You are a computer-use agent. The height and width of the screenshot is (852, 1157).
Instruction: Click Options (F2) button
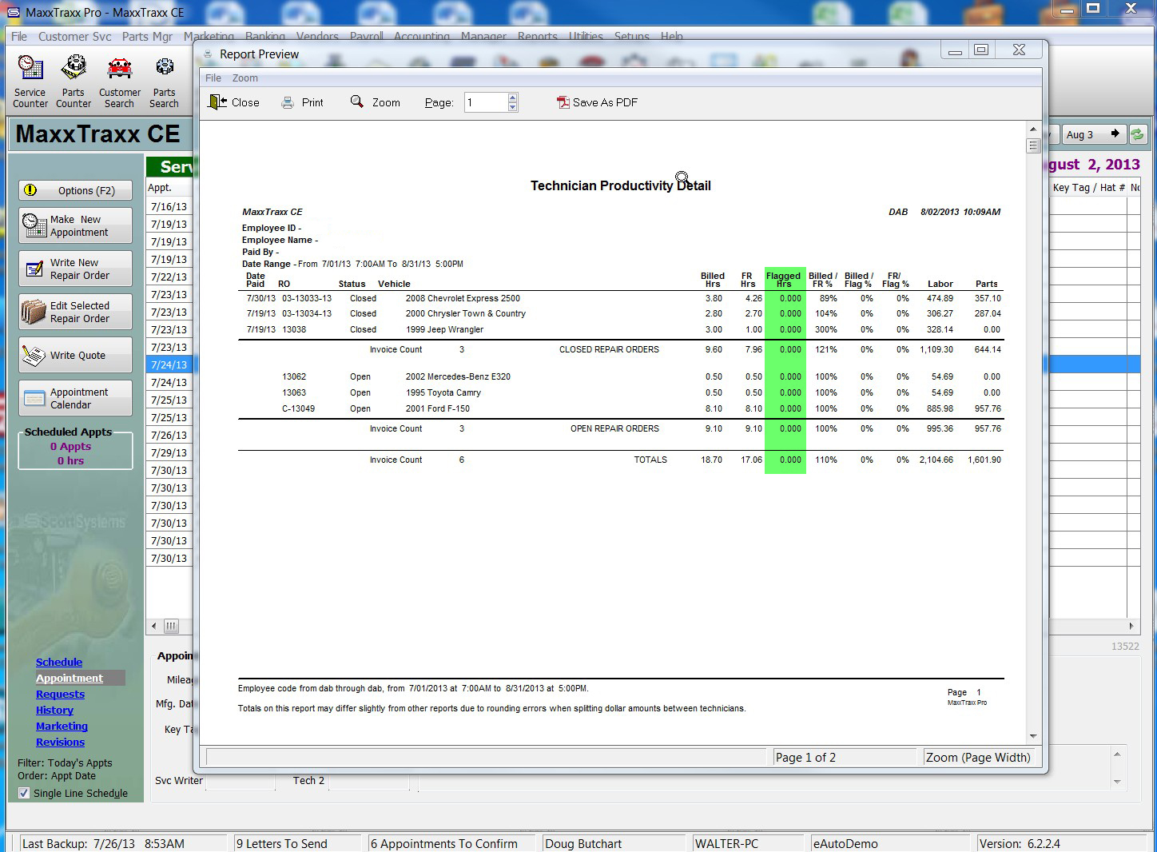75,190
